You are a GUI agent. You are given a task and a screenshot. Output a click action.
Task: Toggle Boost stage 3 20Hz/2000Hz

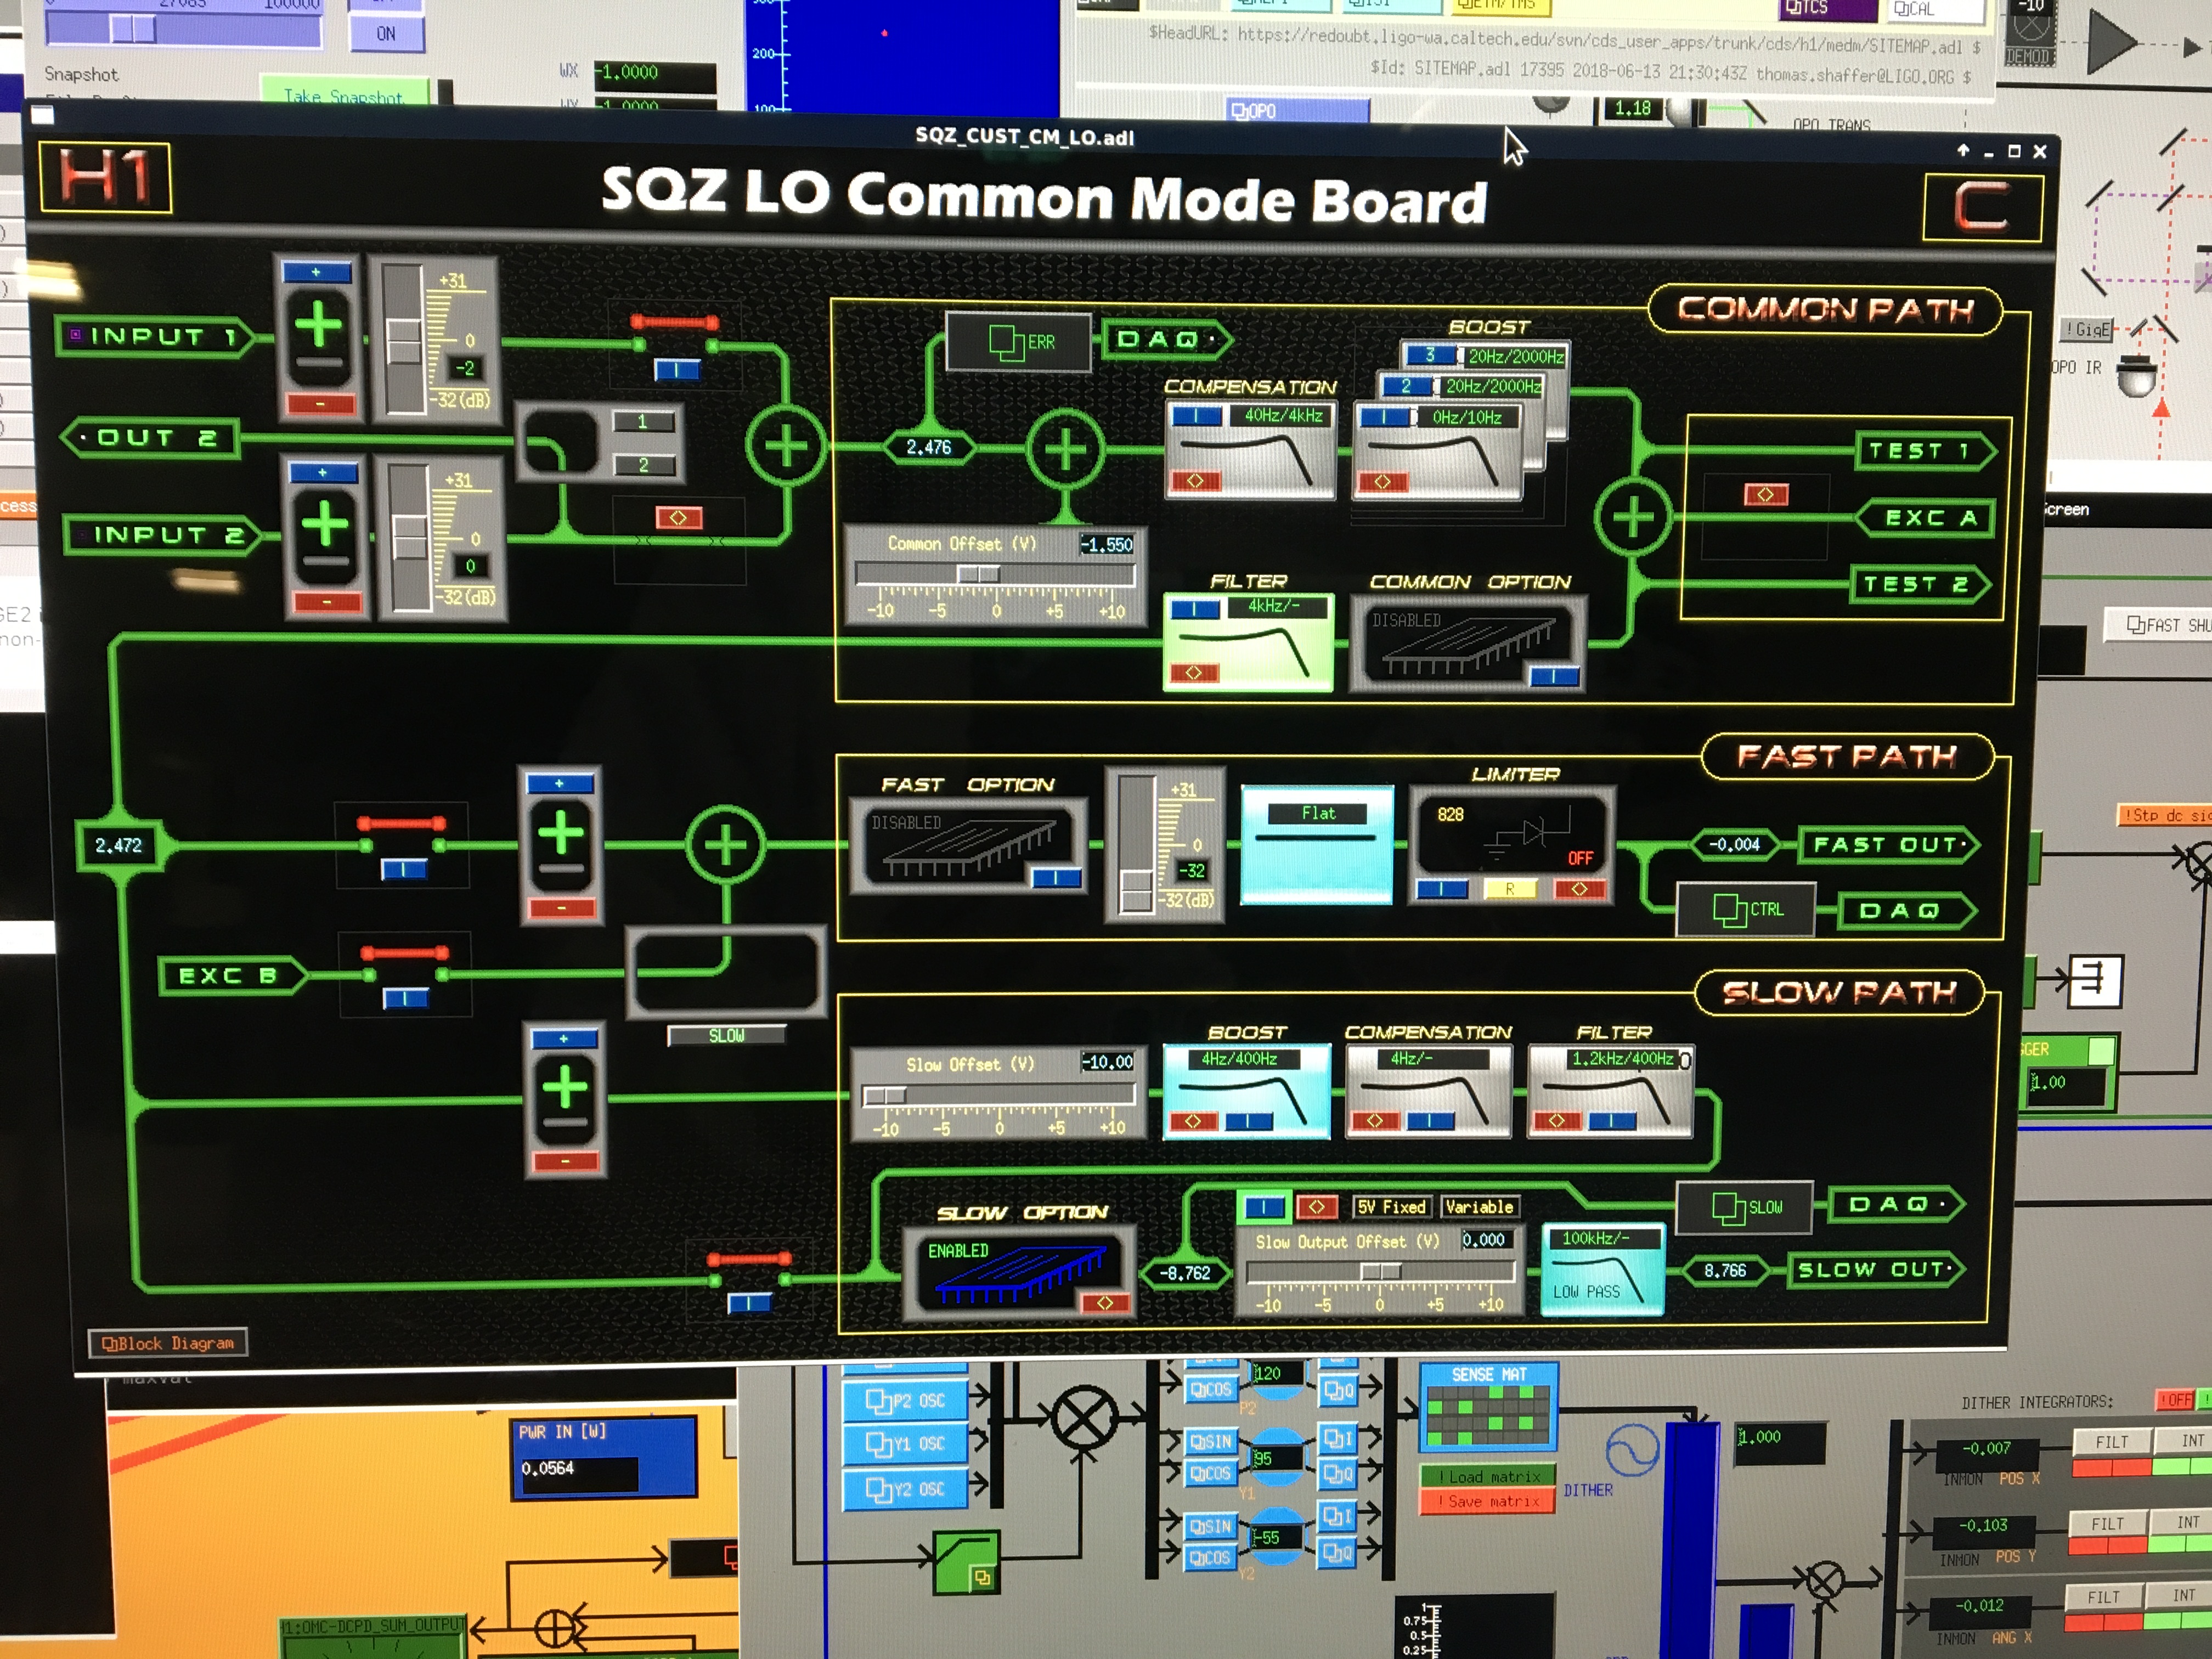point(1430,355)
